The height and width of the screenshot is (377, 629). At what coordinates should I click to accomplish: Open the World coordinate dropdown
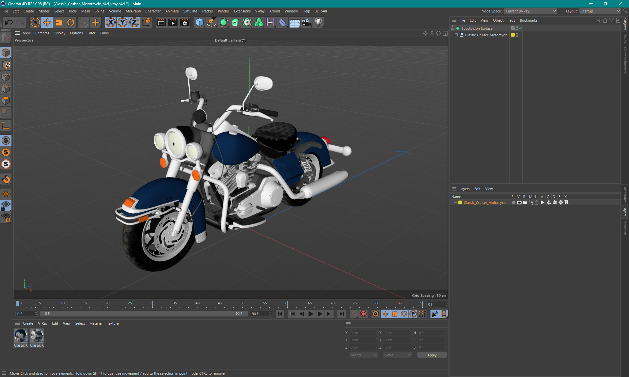[x=363, y=355]
